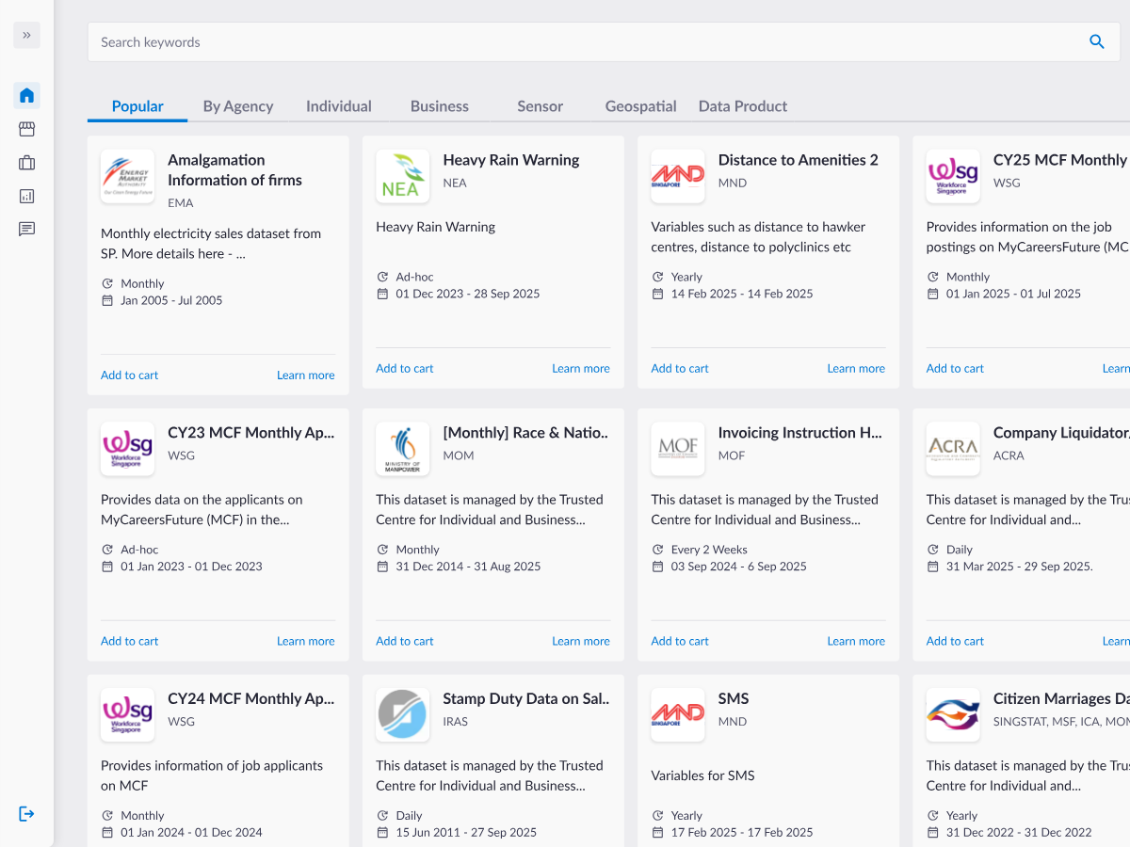1130x847 pixels.
Task: Click the logout icon in sidebar
Action: (26, 813)
